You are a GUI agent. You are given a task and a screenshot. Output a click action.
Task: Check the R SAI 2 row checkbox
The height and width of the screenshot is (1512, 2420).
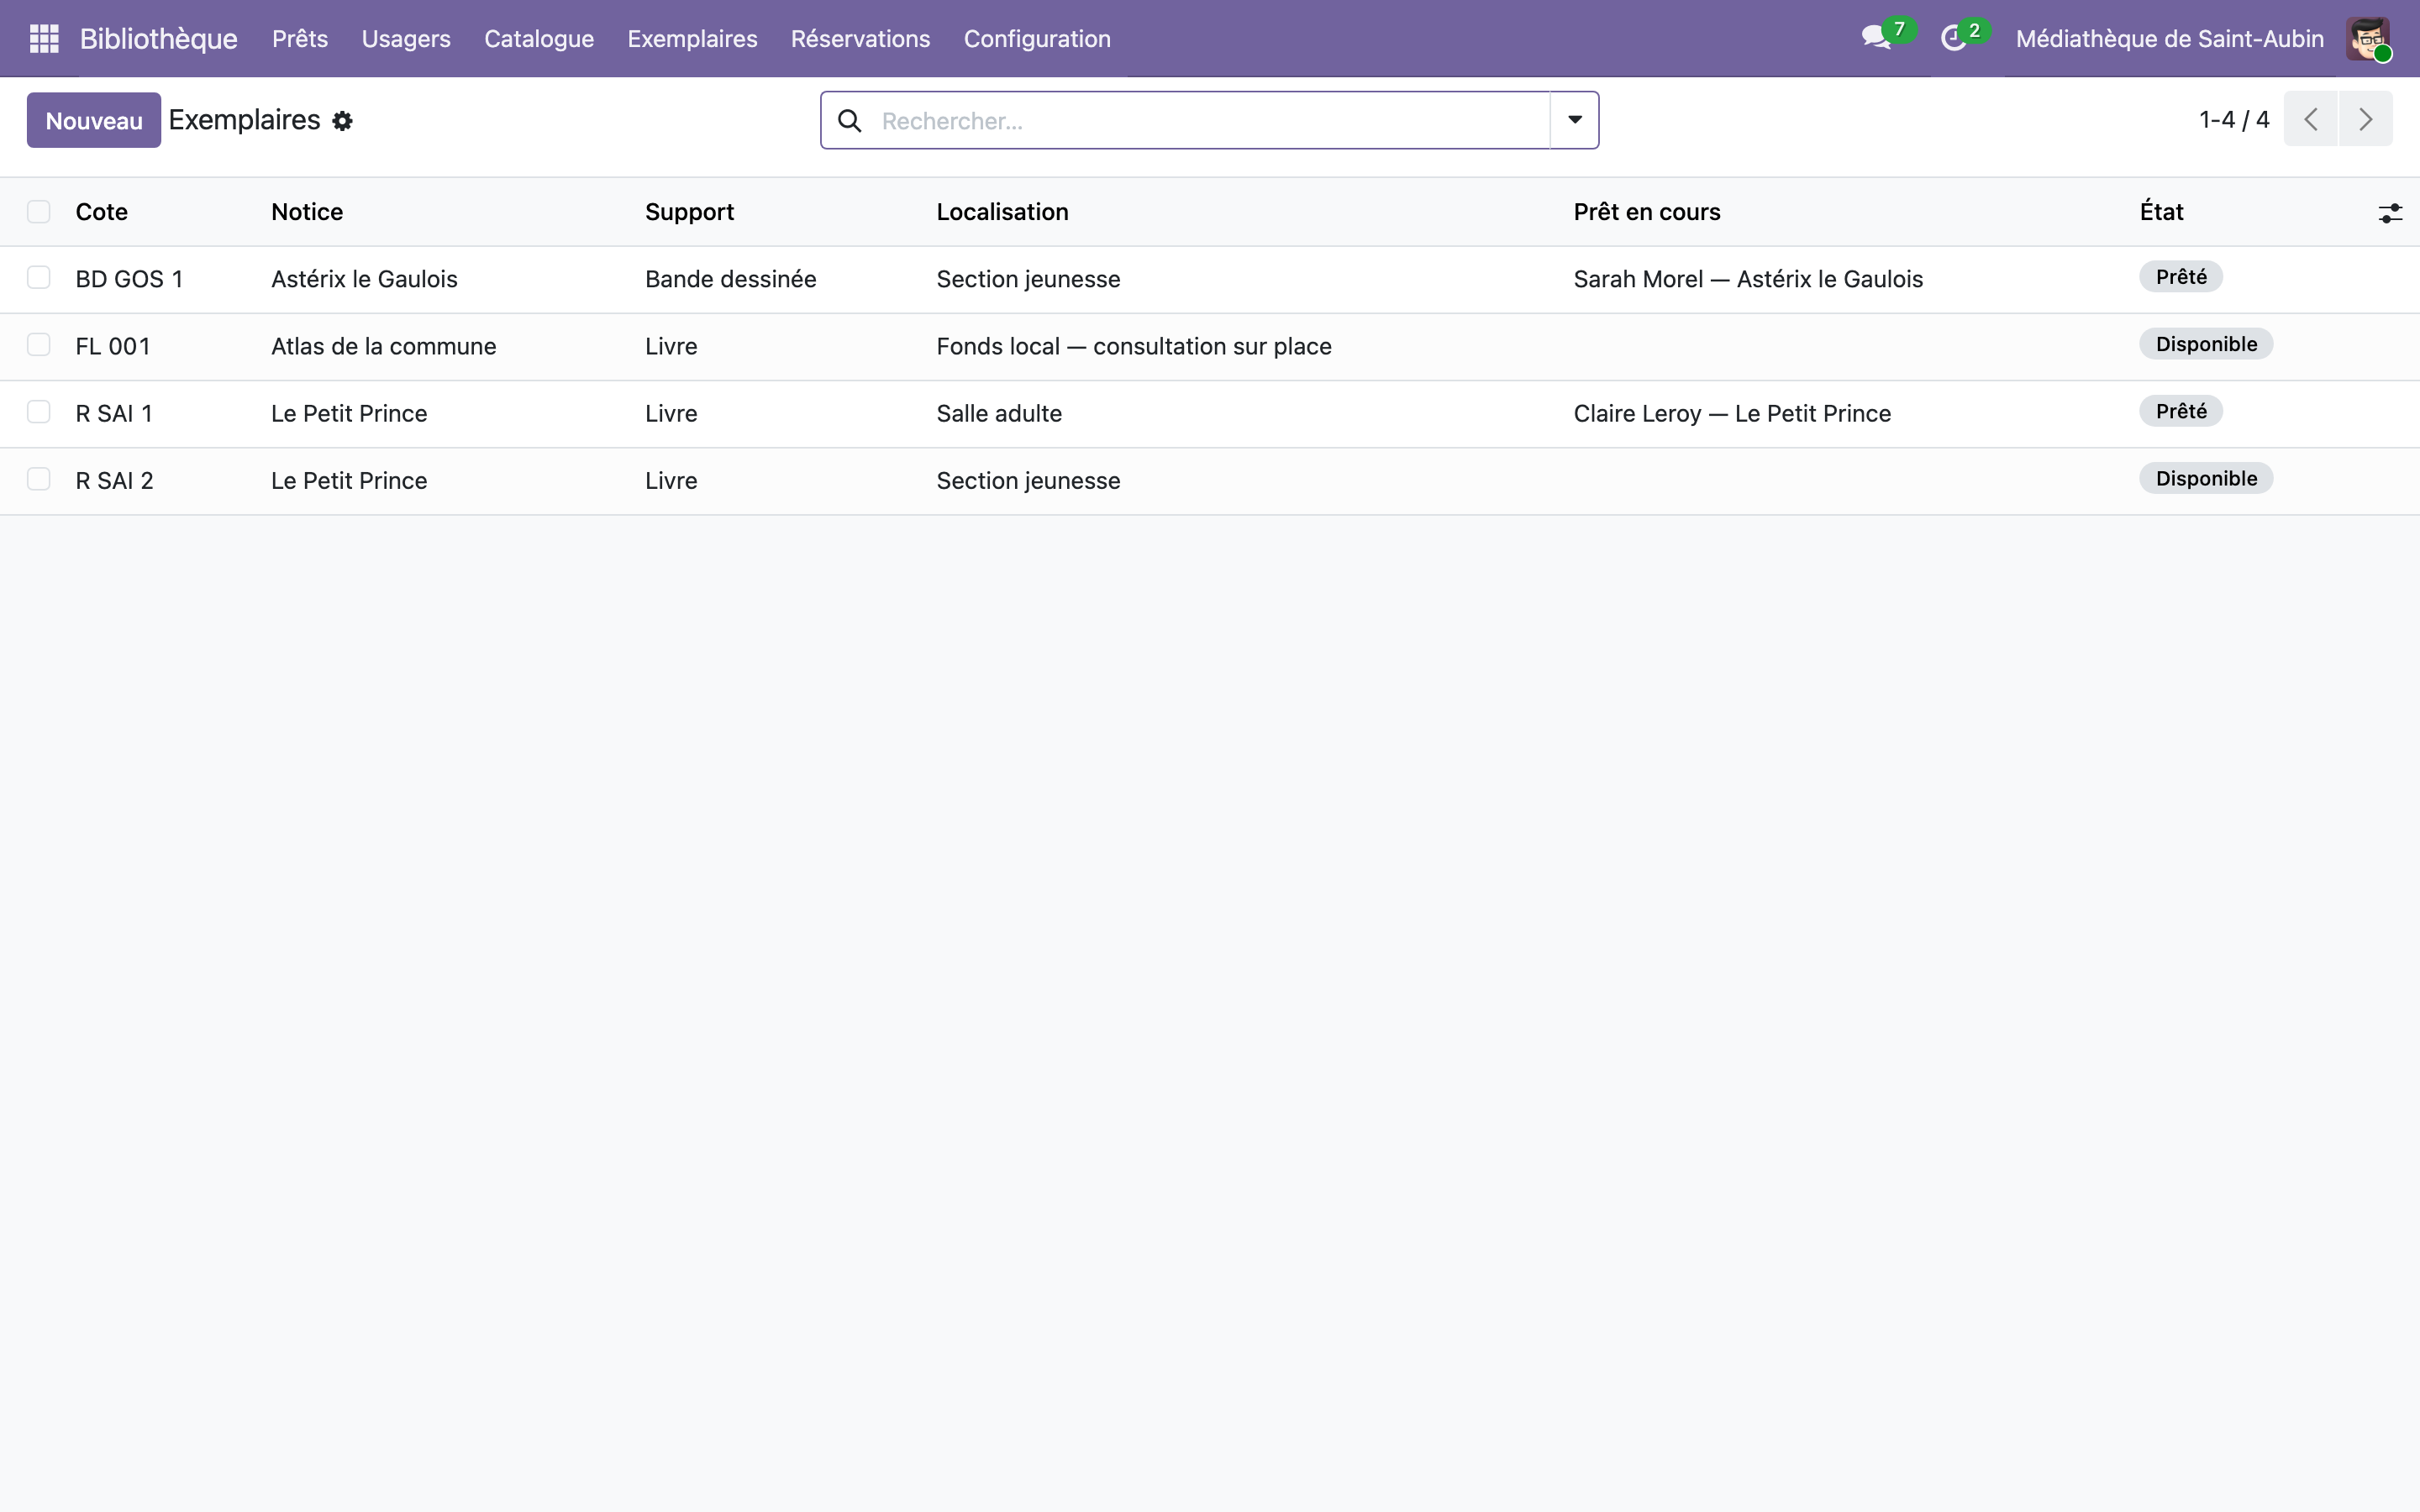[x=39, y=478]
